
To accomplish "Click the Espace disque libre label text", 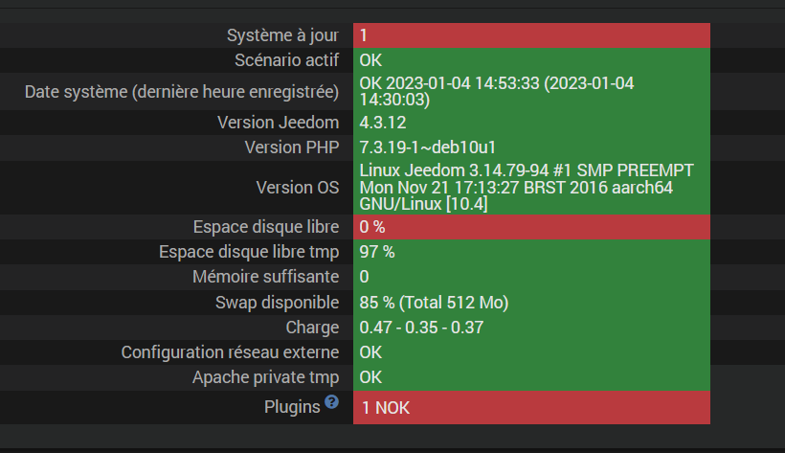I will (x=266, y=227).
